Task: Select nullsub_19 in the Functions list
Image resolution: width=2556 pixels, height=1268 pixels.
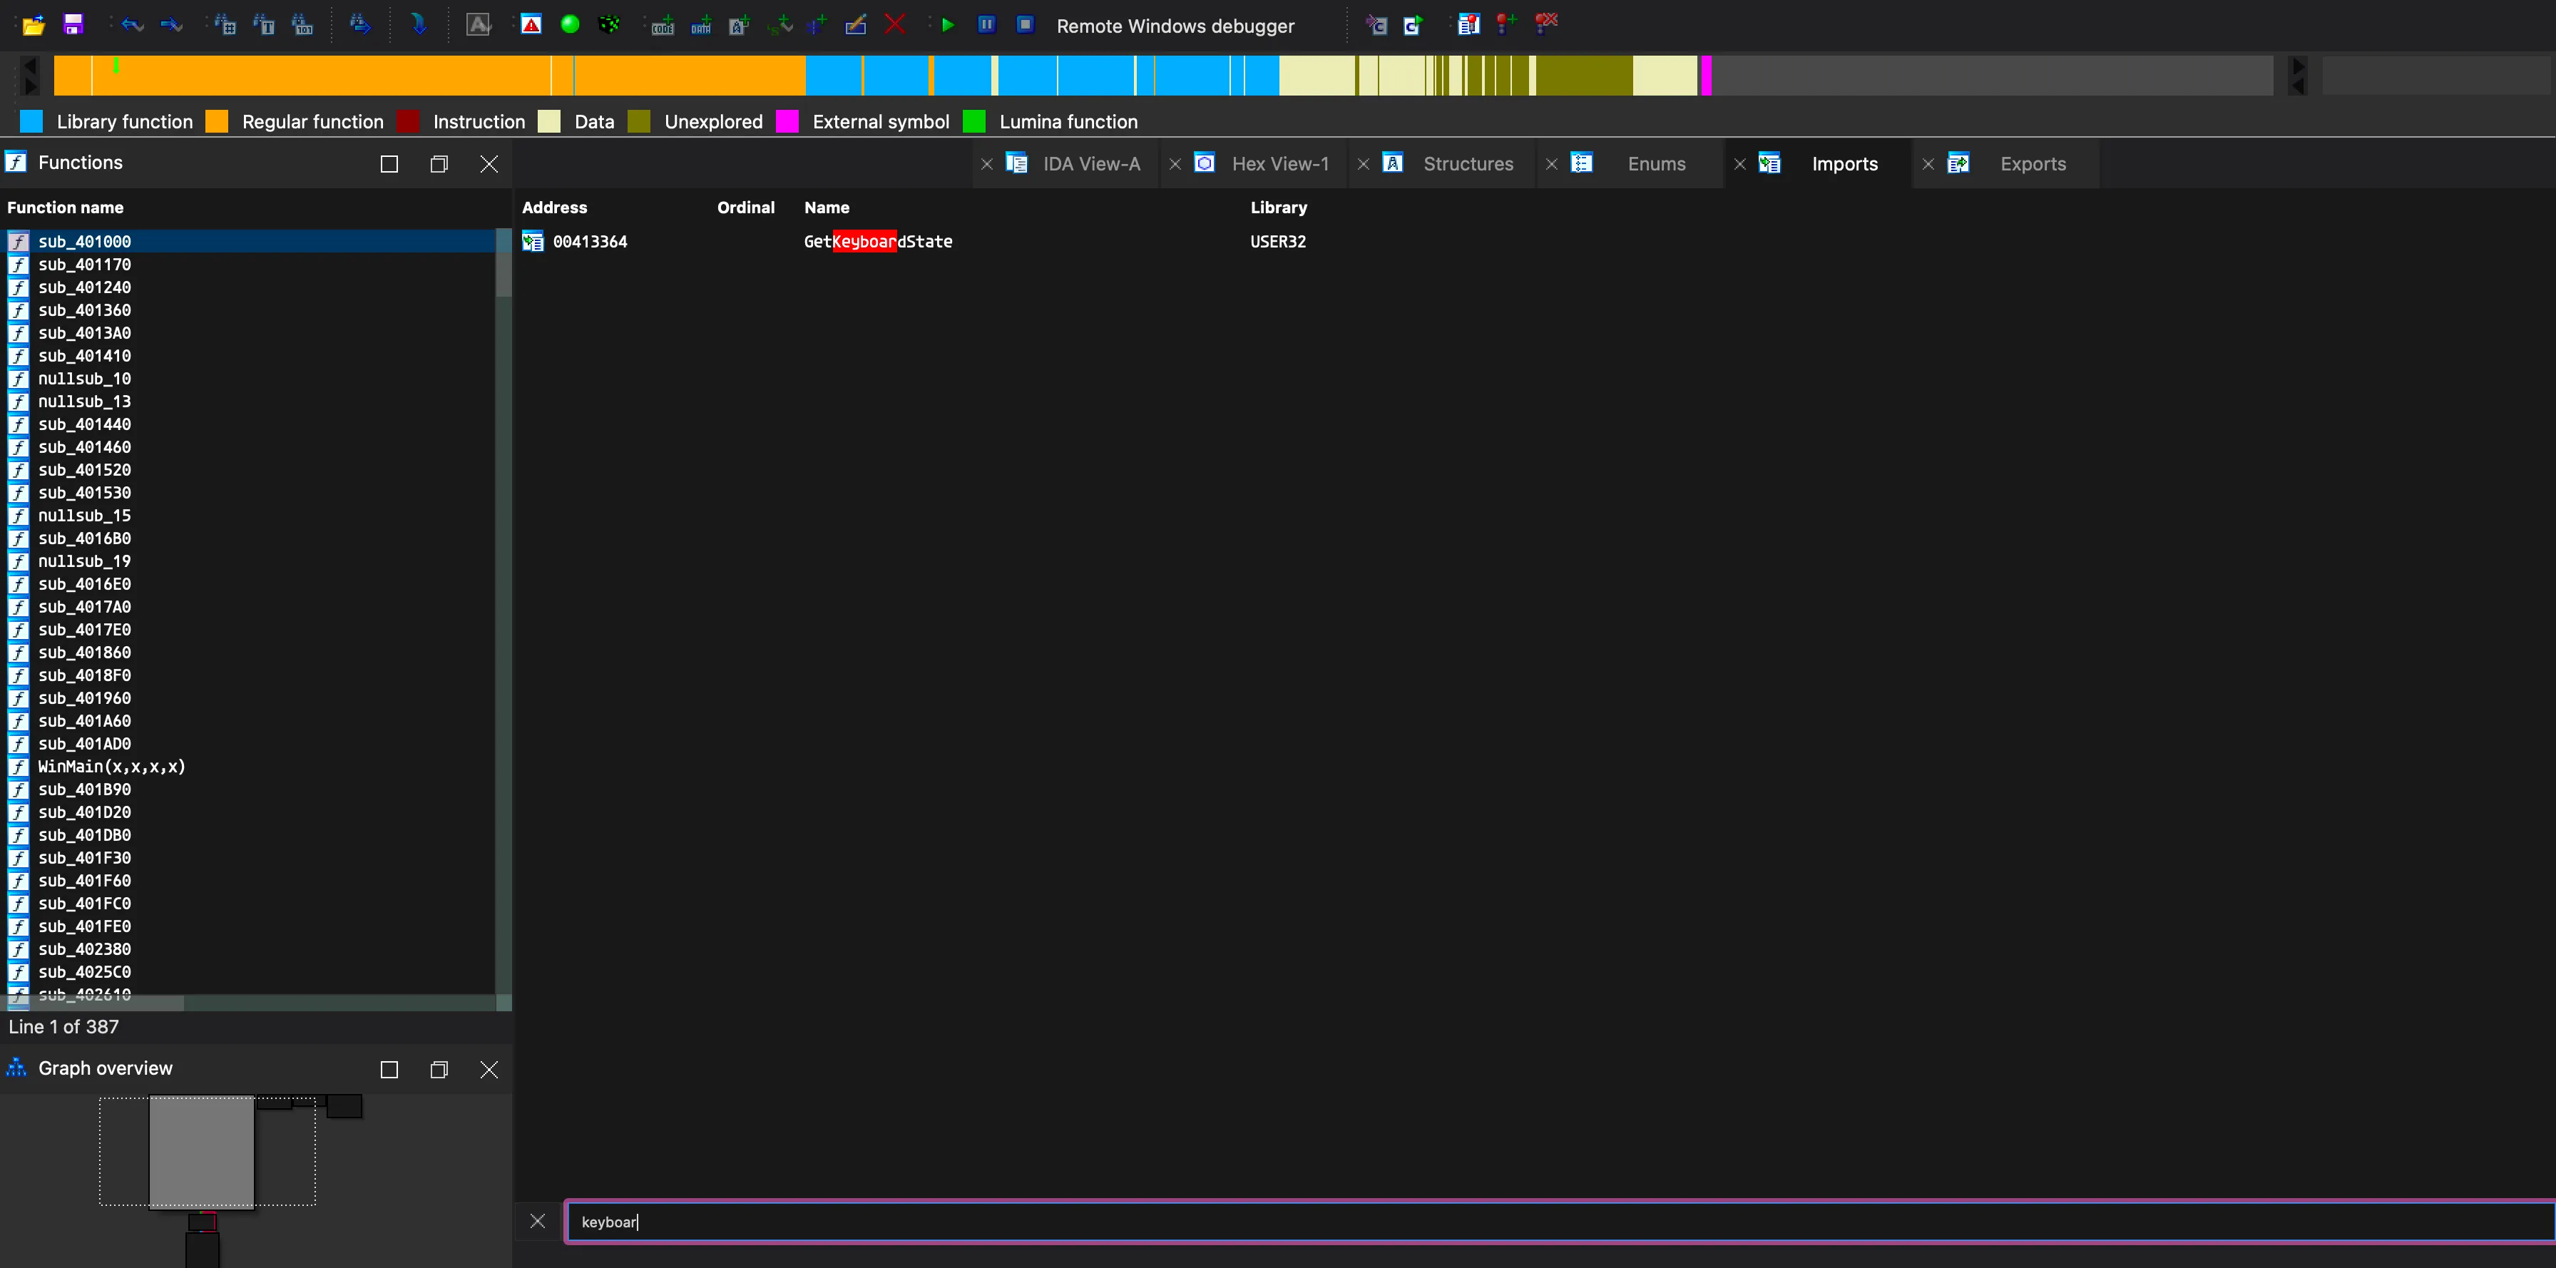Action: click(84, 561)
